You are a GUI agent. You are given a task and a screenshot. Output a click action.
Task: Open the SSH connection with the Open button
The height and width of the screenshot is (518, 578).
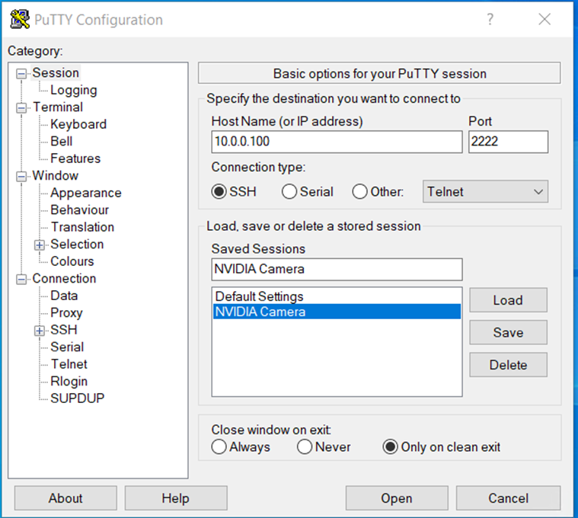pos(397,498)
